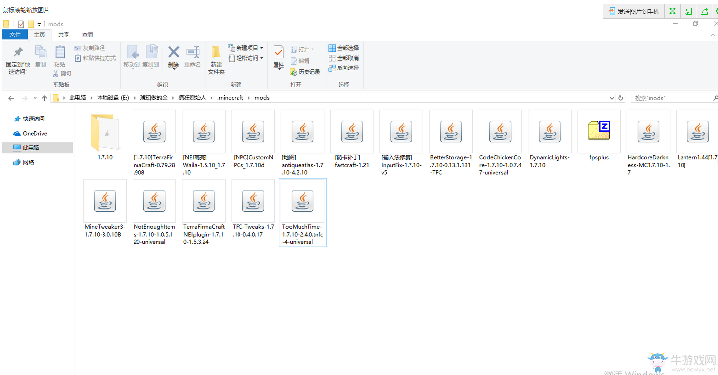Select 快速访问 in navigation pane
Image resolution: width=718 pixels, height=375 pixels.
tap(34, 119)
